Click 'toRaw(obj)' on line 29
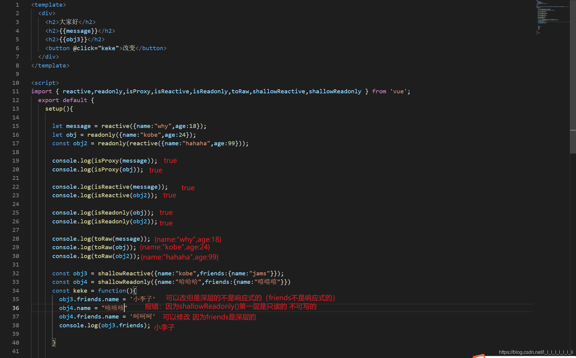Viewport: 576px width, 358px height. [x=112, y=247]
